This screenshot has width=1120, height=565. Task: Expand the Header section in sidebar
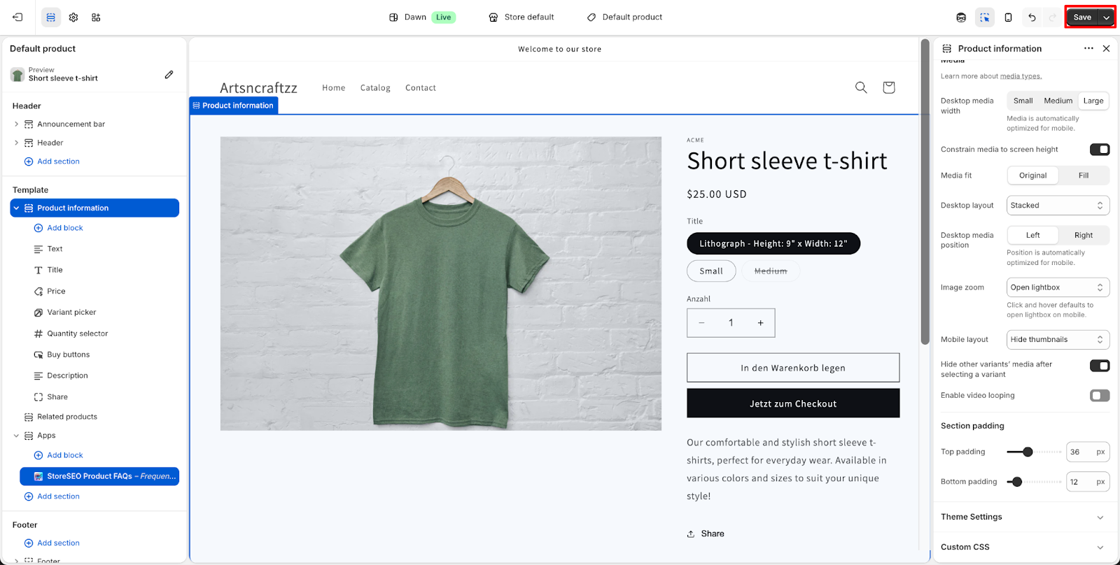click(x=16, y=143)
